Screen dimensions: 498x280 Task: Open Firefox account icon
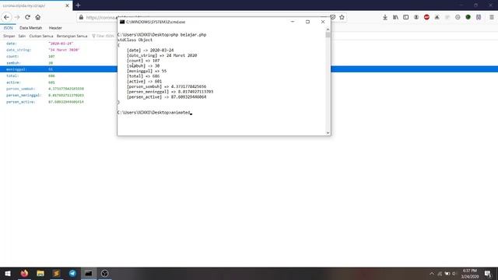pos(416,17)
